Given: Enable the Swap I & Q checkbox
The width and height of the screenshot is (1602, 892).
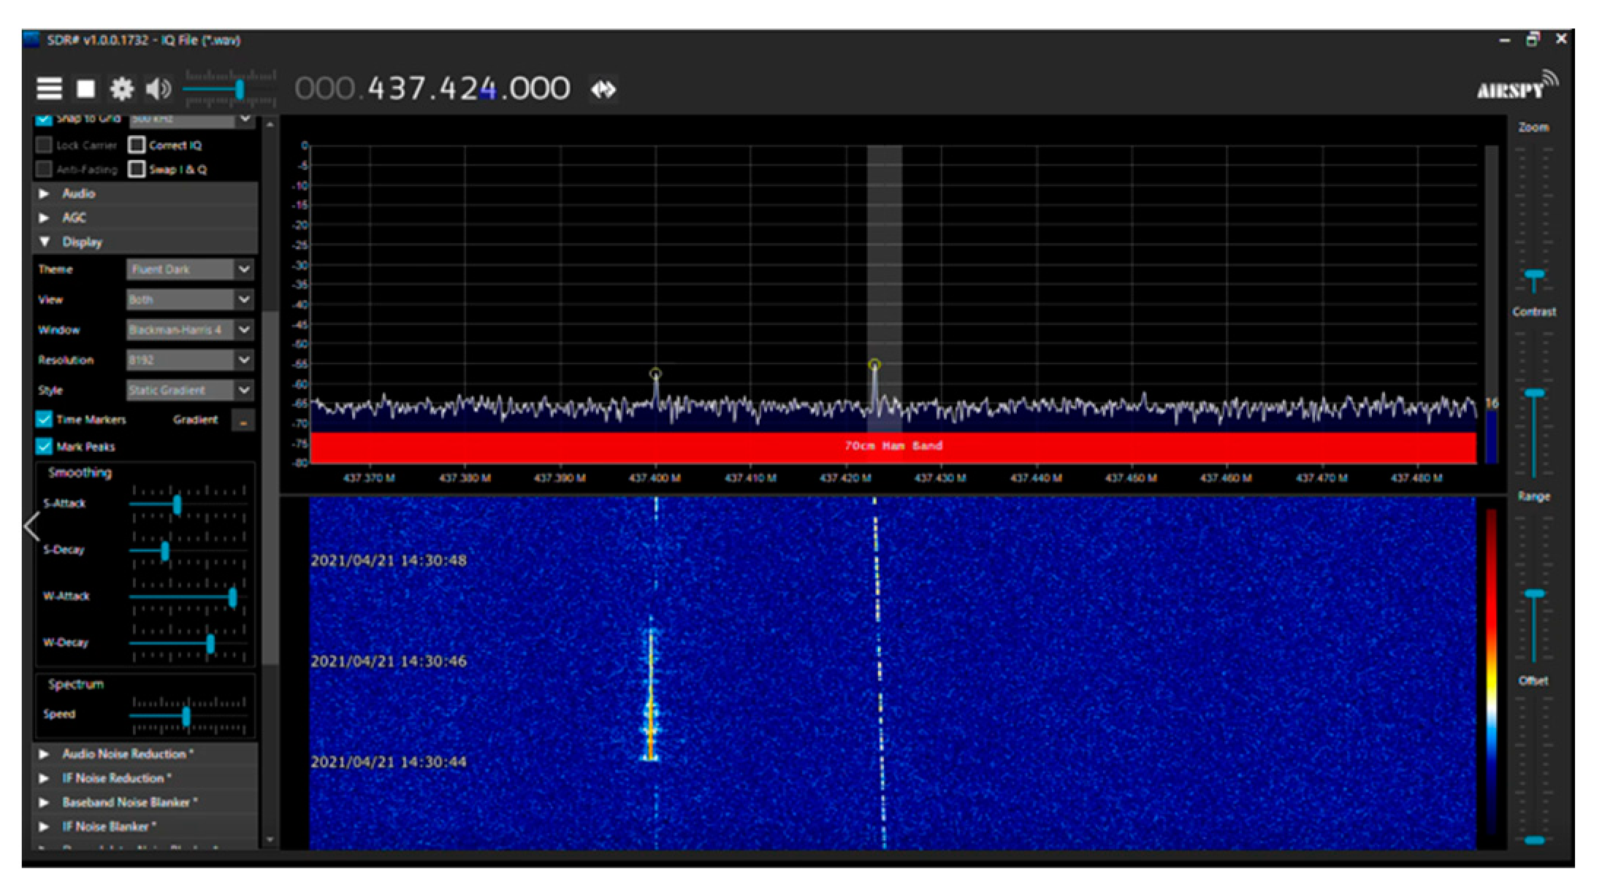Looking at the screenshot, I should tap(137, 169).
